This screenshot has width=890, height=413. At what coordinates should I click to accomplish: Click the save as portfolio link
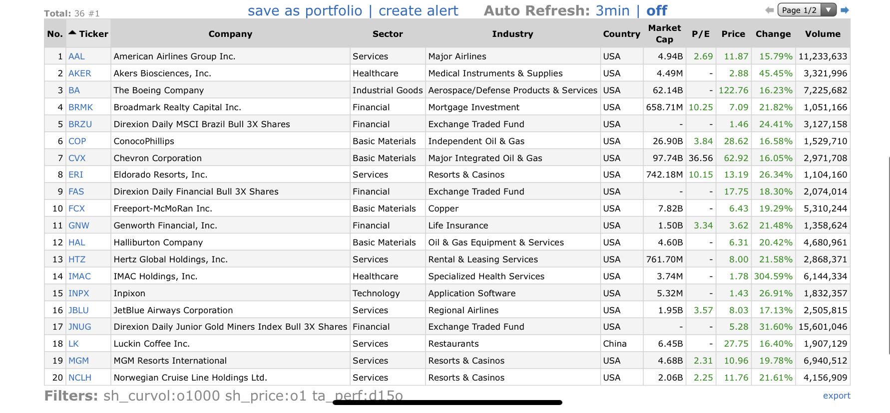tap(305, 11)
